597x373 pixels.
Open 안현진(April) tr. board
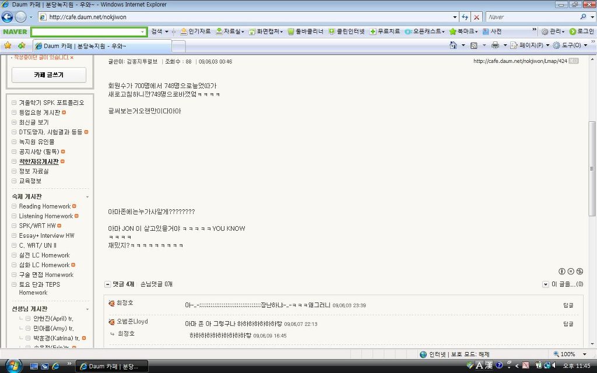53,319
